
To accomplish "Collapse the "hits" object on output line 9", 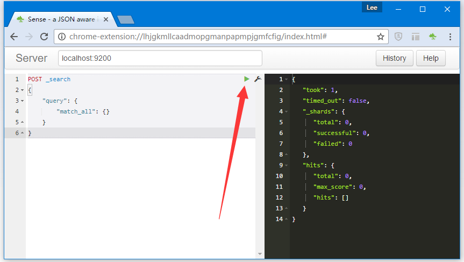I will 287,166.
